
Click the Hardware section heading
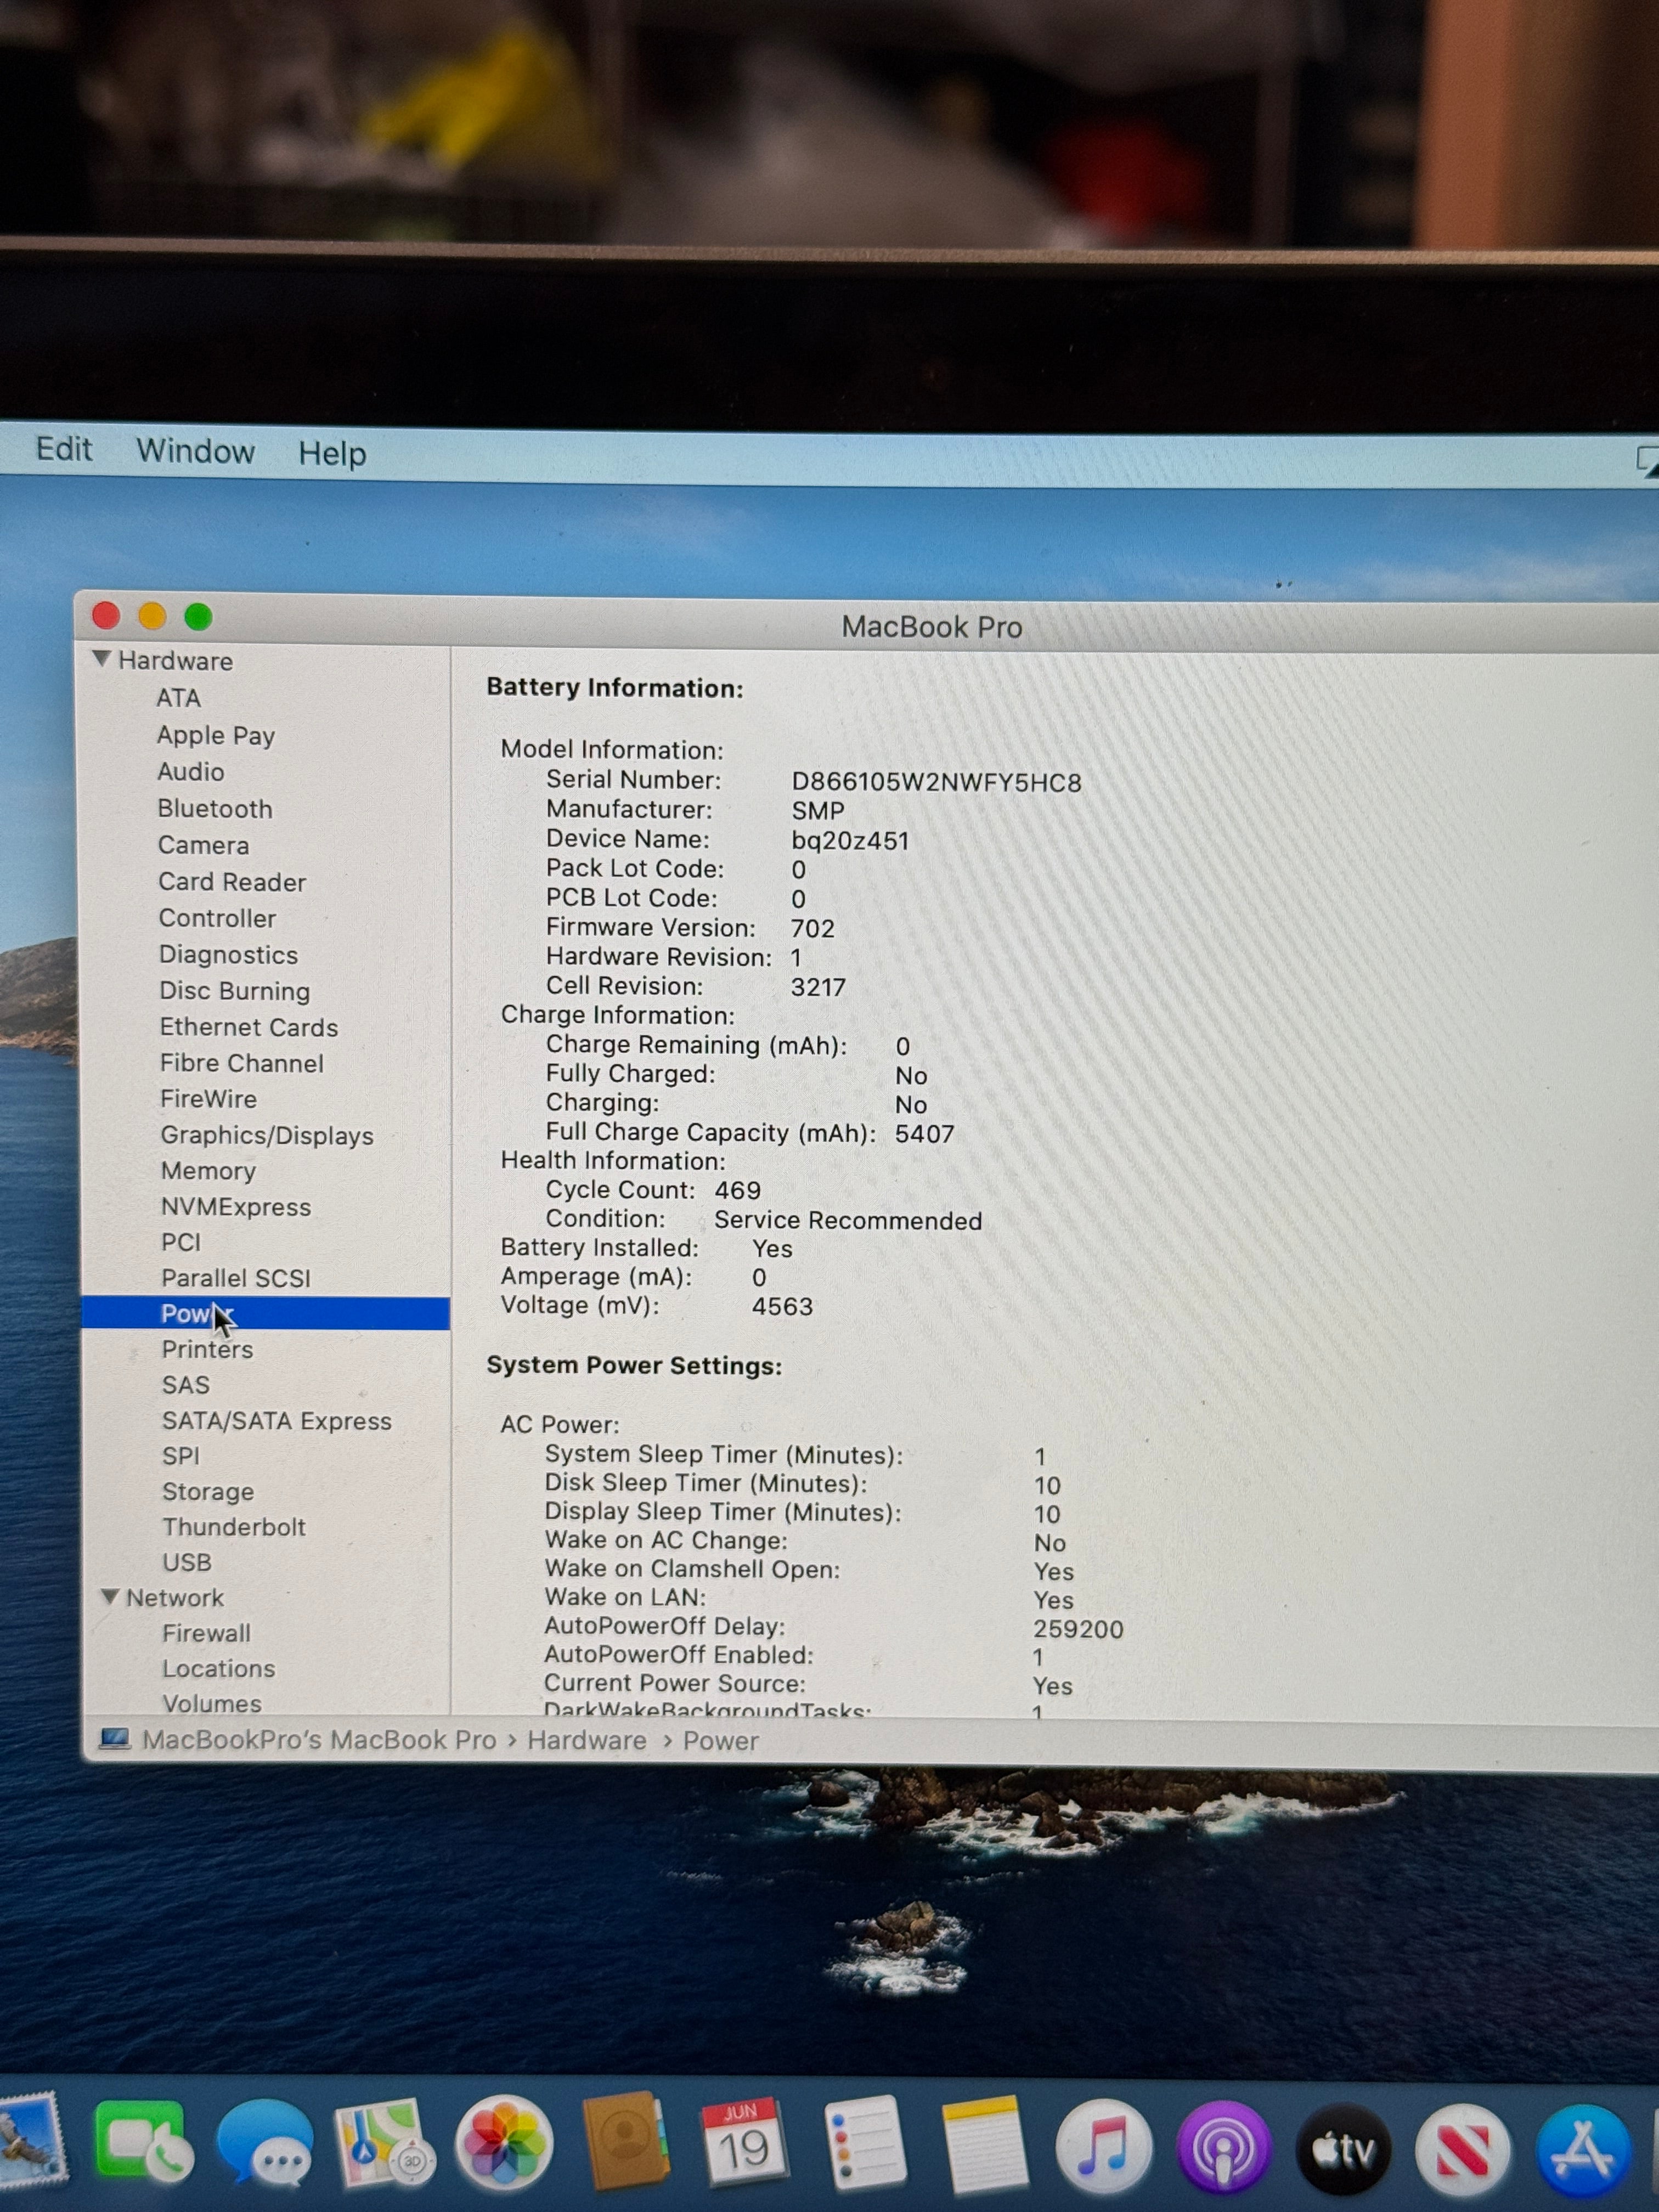point(175,660)
